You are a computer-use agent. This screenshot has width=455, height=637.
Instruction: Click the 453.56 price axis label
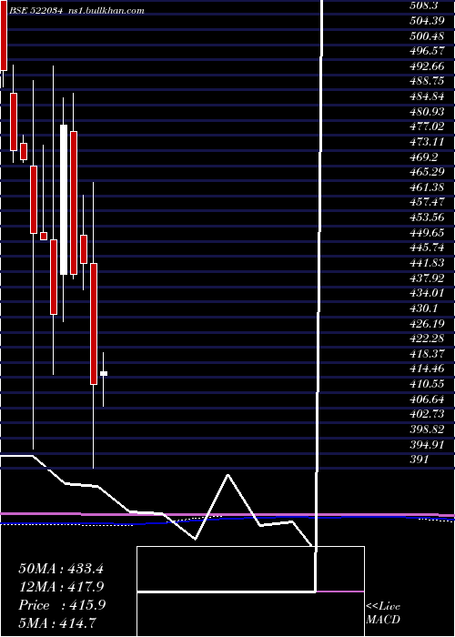(427, 217)
